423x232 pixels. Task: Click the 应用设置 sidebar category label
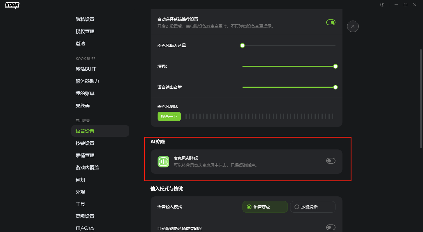83,121
